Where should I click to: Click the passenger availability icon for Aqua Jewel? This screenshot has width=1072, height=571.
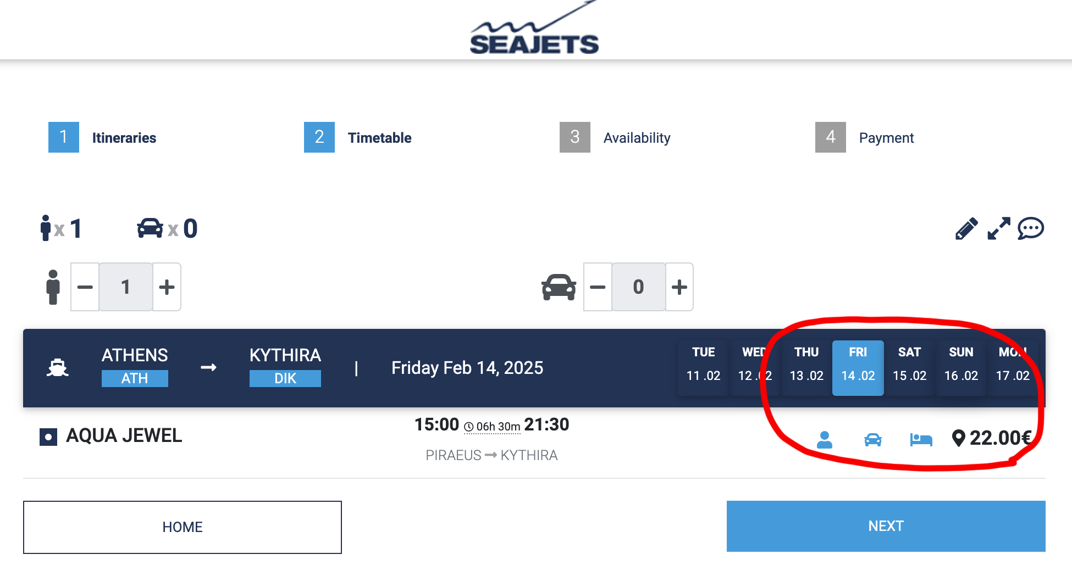[x=825, y=439]
